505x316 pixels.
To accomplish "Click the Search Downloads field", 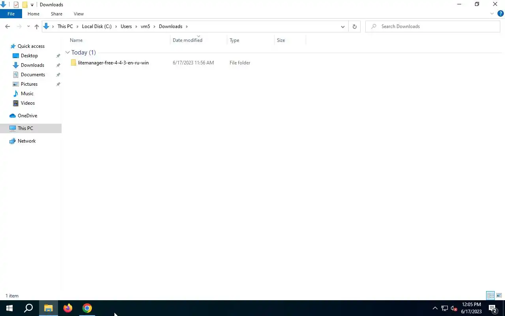I will (x=433, y=26).
